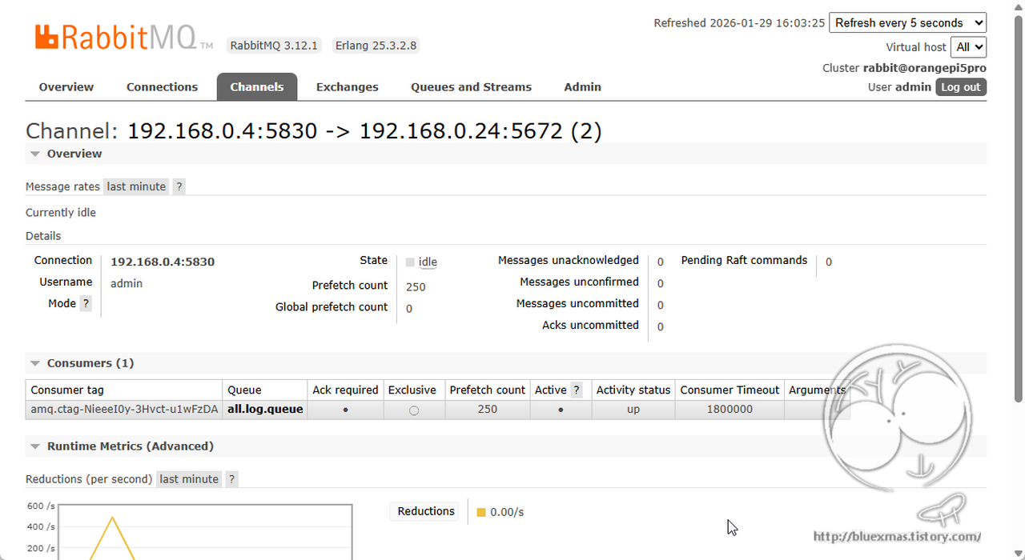Change Reductions last minute range
Image resolution: width=1025 pixels, height=560 pixels.
(x=189, y=479)
